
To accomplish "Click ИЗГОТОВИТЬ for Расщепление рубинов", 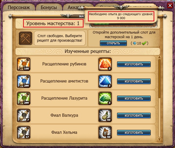I will 134,64.
